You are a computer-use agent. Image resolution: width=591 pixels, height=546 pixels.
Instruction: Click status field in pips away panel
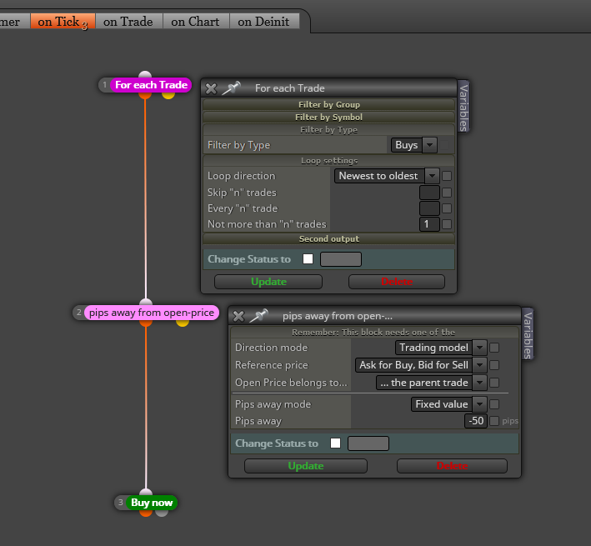coord(368,443)
